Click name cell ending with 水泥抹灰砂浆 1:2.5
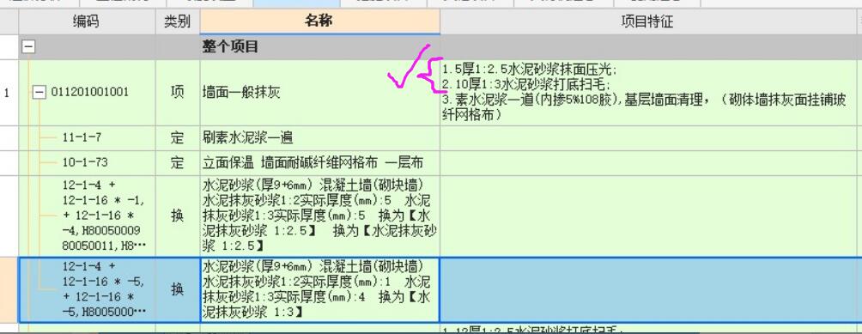This screenshot has width=862, height=334. [320, 216]
